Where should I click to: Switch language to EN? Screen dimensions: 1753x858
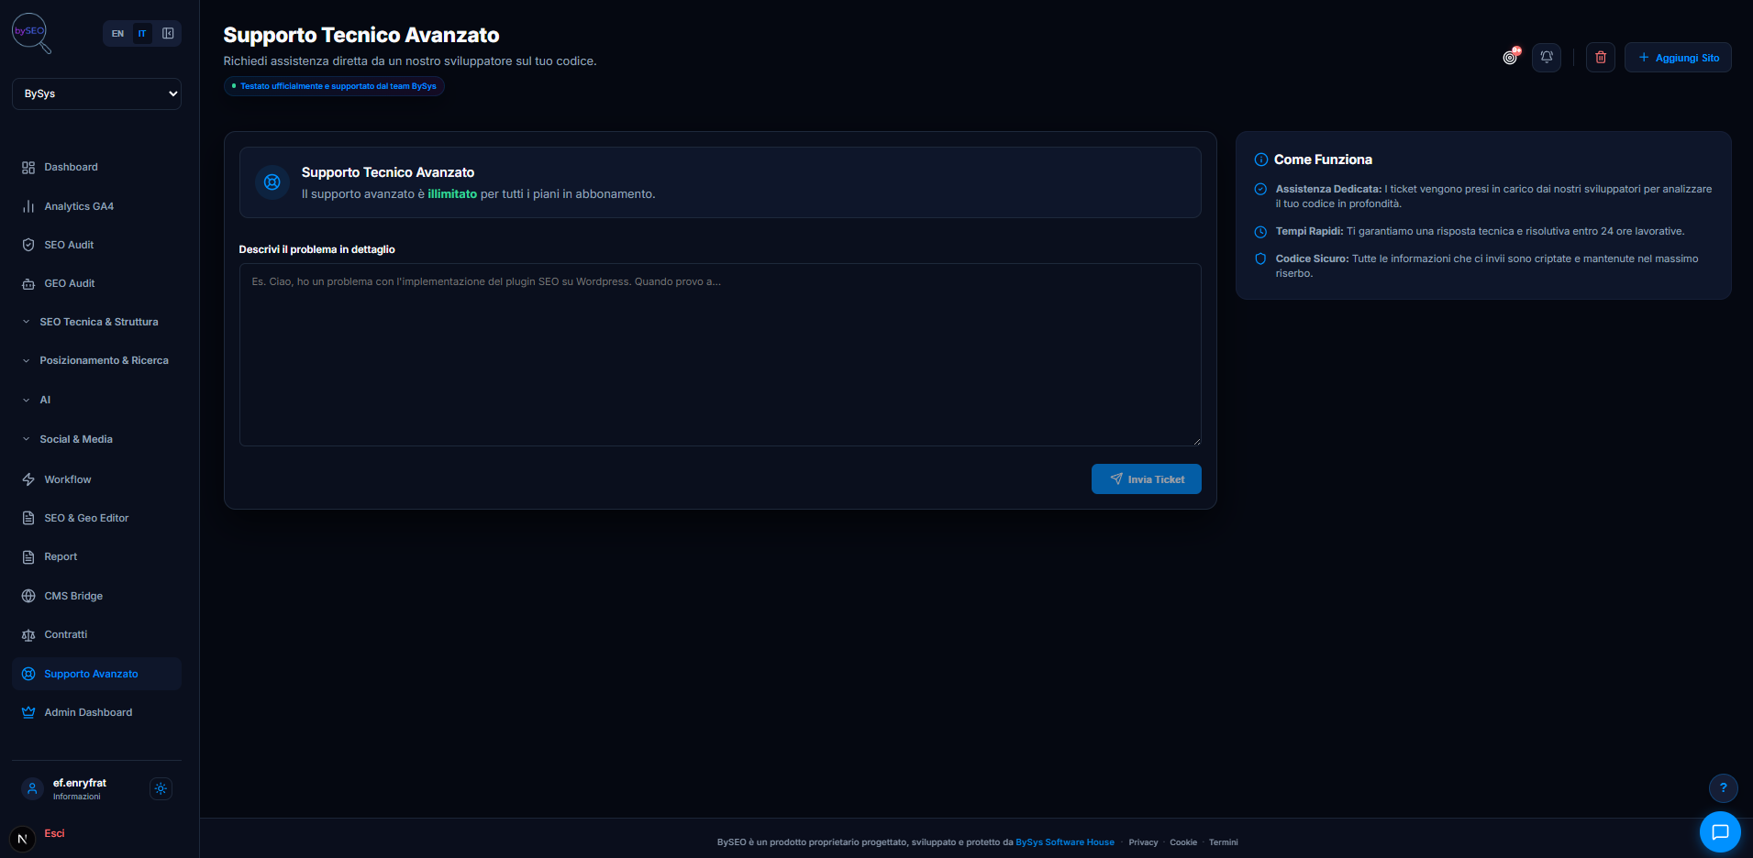pyautogui.click(x=117, y=34)
